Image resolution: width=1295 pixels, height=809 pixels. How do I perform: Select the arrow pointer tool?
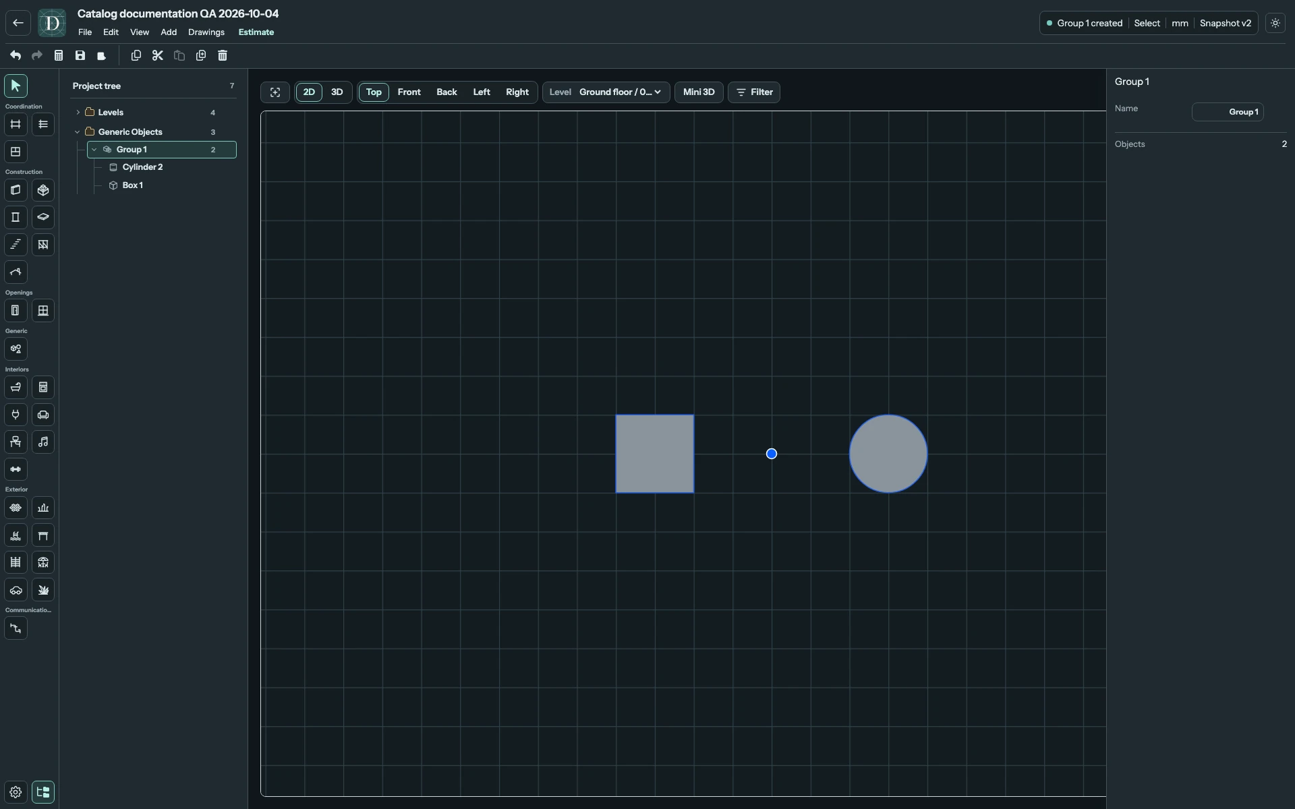pos(16,86)
